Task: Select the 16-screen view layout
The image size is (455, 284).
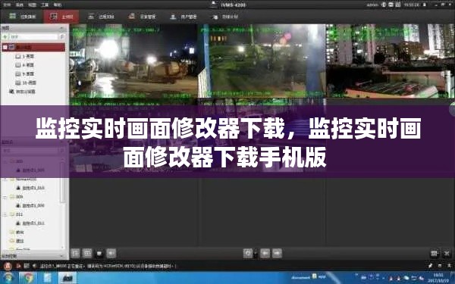Action: (x=26, y=83)
